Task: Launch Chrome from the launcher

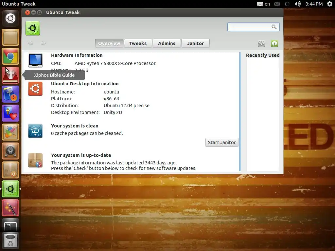Action: pos(10,56)
